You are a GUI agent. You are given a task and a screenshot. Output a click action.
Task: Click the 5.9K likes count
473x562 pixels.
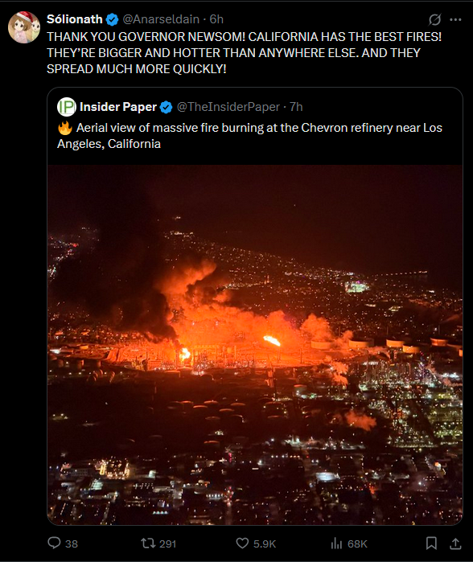(265, 544)
